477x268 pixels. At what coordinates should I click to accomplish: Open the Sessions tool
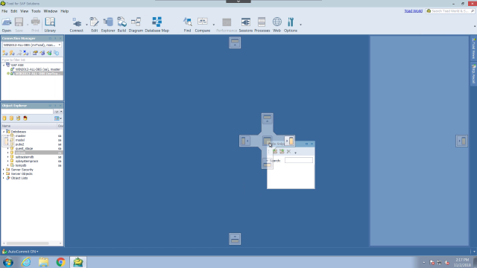click(246, 25)
